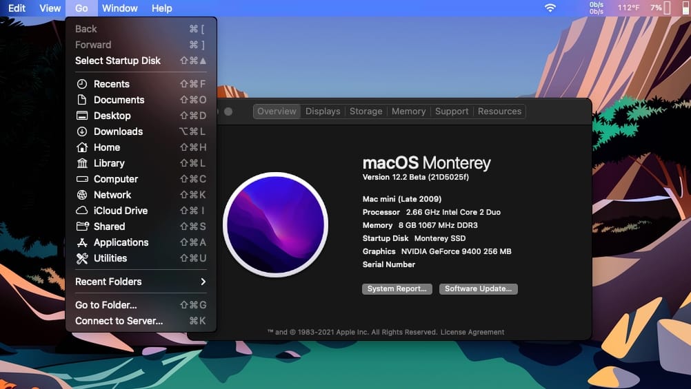The image size is (691, 389).
Task: Click the Version 12.2 Beta (21D5025f) text
Action: 416,177
